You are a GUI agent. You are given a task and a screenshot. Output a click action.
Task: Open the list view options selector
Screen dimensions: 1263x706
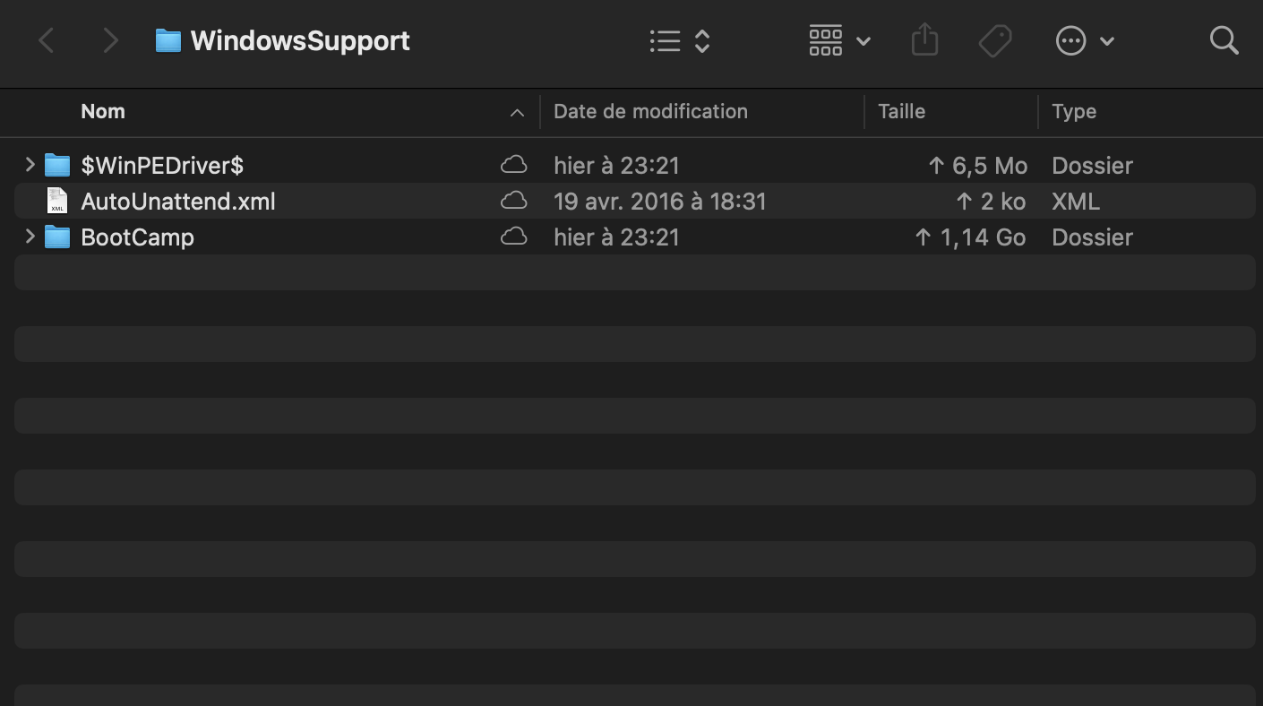(x=679, y=40)
